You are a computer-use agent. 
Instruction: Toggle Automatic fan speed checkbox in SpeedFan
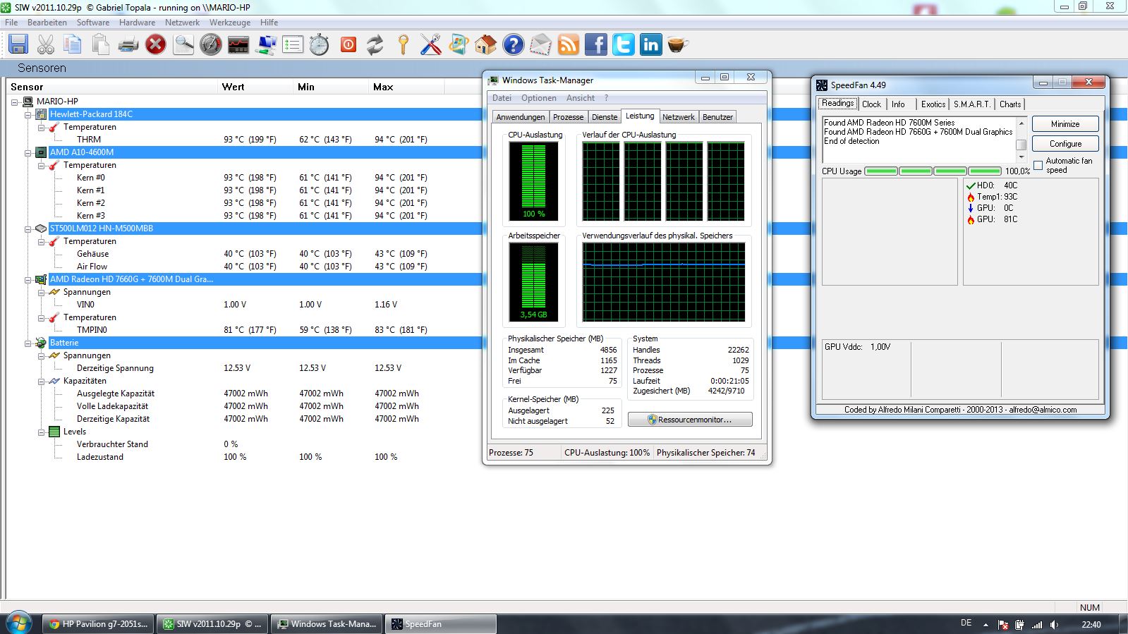coord(1038,165)
